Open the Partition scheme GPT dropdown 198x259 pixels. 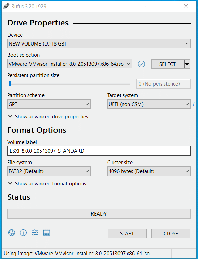[49, 104]
